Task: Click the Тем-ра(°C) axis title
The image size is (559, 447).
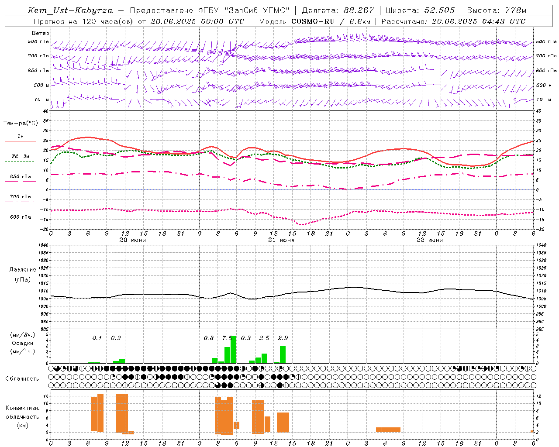Action: tap(21, 124)
